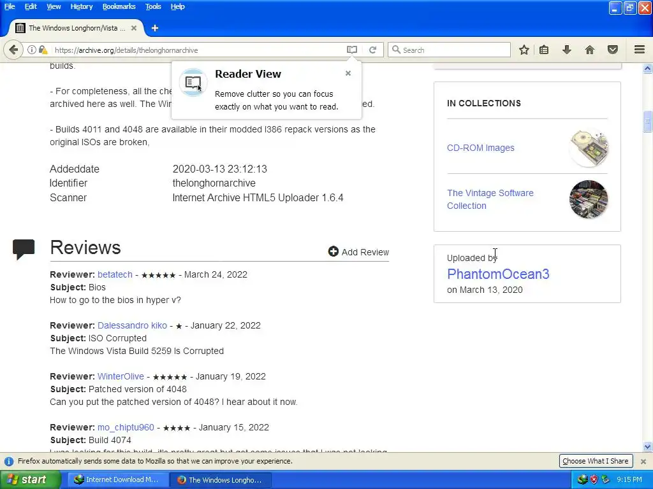Click the IN COLLECTIONS heading
This screenshot has height=489, width=653.
tap(484, 103)
